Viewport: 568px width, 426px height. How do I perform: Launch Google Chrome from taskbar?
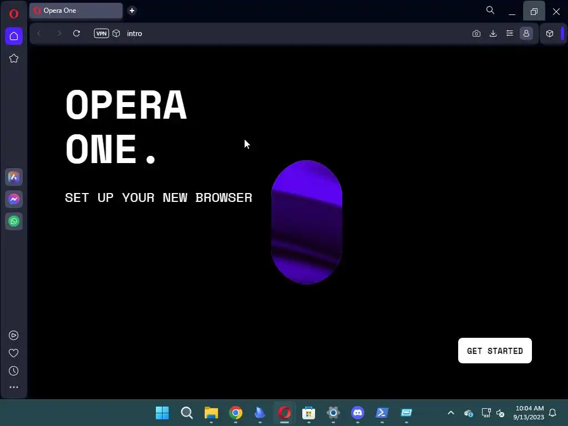click(235, 413)
